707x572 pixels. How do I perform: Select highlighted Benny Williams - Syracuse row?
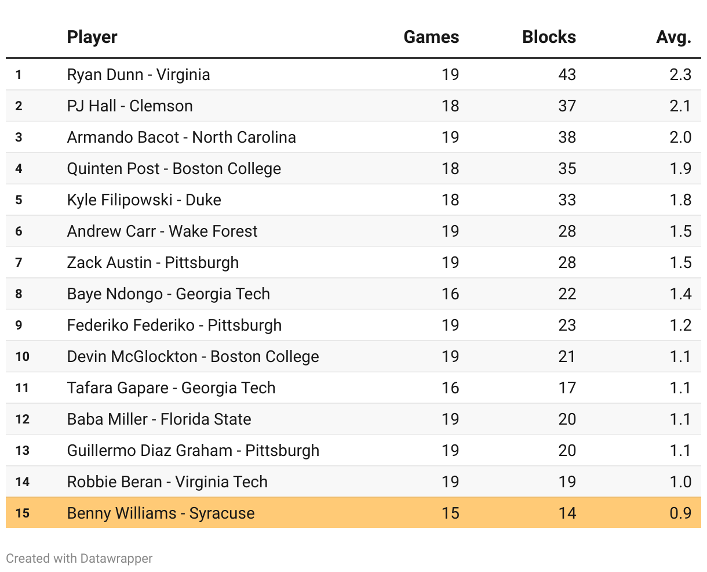161,513
